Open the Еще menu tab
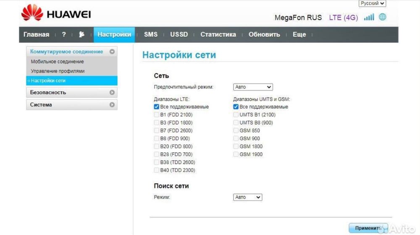Viewport: 420px width, 235px height. [299, 34]
